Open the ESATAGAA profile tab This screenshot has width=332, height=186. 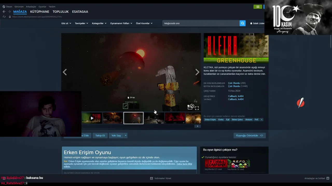click(x=80, y=12)
